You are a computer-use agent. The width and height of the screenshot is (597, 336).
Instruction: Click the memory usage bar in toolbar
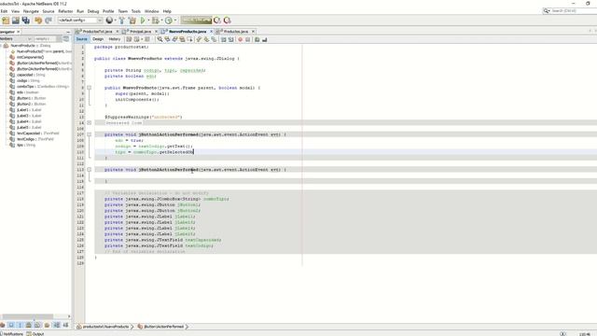coord(196,21)
